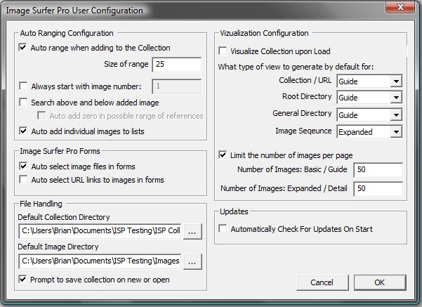The image size is (422, 307).
Task: Enable Always start with image number
Action: (x=23, y=86)
